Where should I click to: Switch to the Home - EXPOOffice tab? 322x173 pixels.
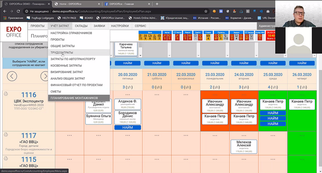tap(77, 4)
